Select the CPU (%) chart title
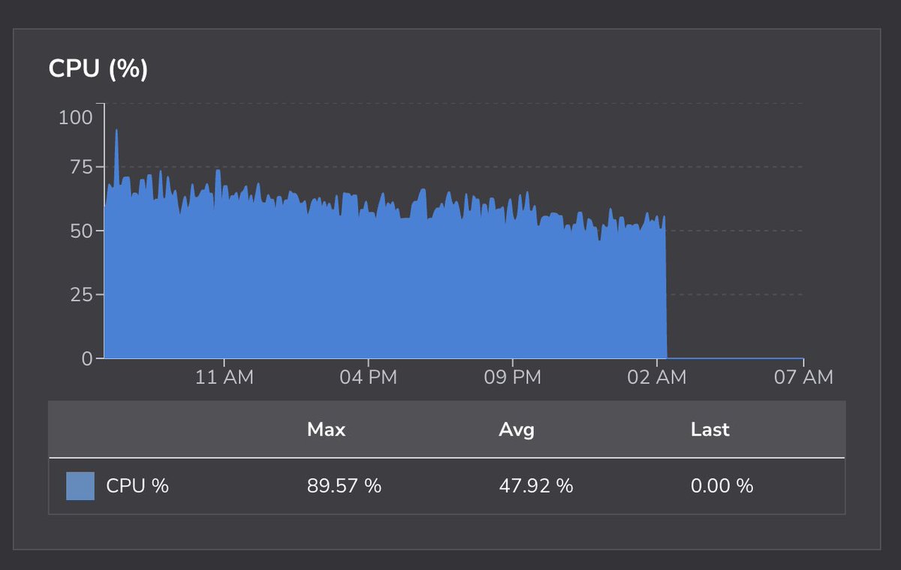This screenshot has height=570, width=901. pyautogui.click(x=98, y=68)
